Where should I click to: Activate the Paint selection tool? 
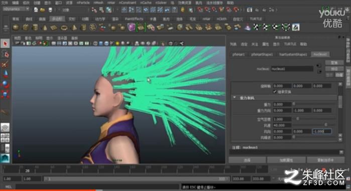(5, 64)
